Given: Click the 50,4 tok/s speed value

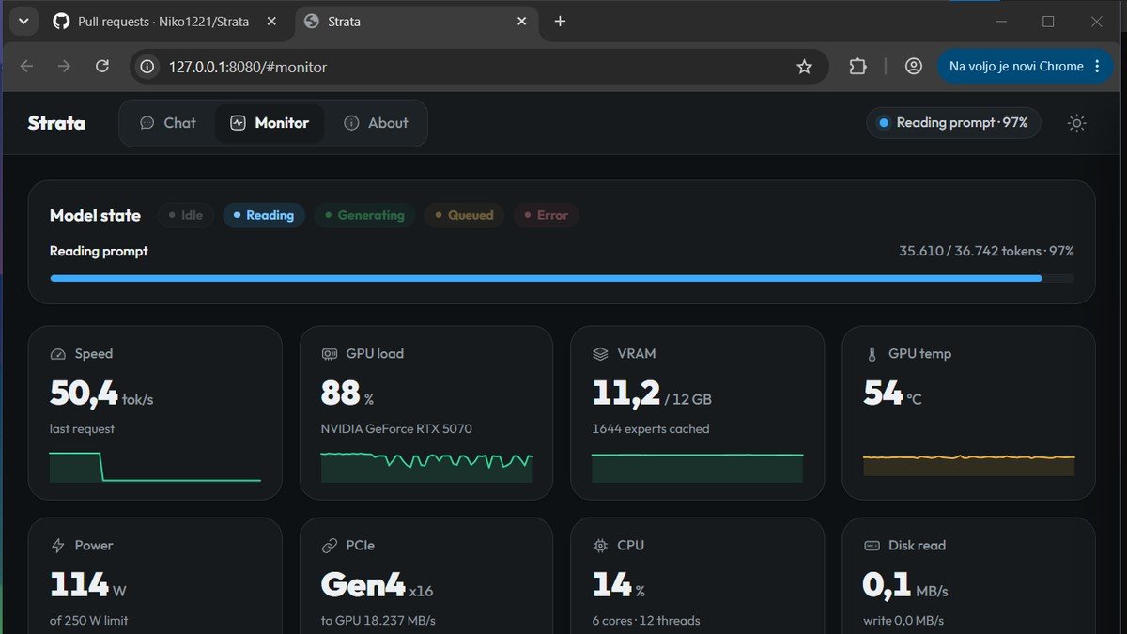Looking at the screenshot, I should [x=101, y=394].
